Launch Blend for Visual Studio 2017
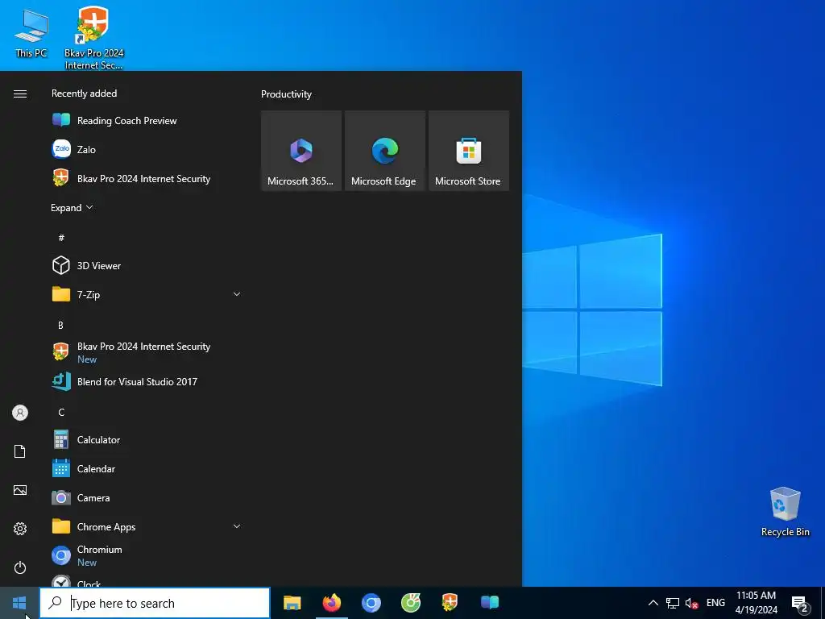 pyautogui.click(x=147, y=381)
